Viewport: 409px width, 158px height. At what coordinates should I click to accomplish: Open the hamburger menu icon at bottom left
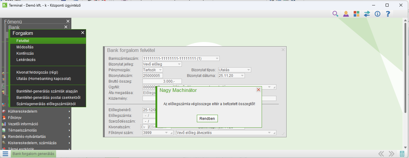coord(5,154)
